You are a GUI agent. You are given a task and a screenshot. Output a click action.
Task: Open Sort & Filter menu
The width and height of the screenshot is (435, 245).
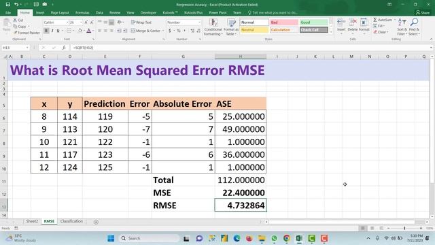tap(402, 27)
